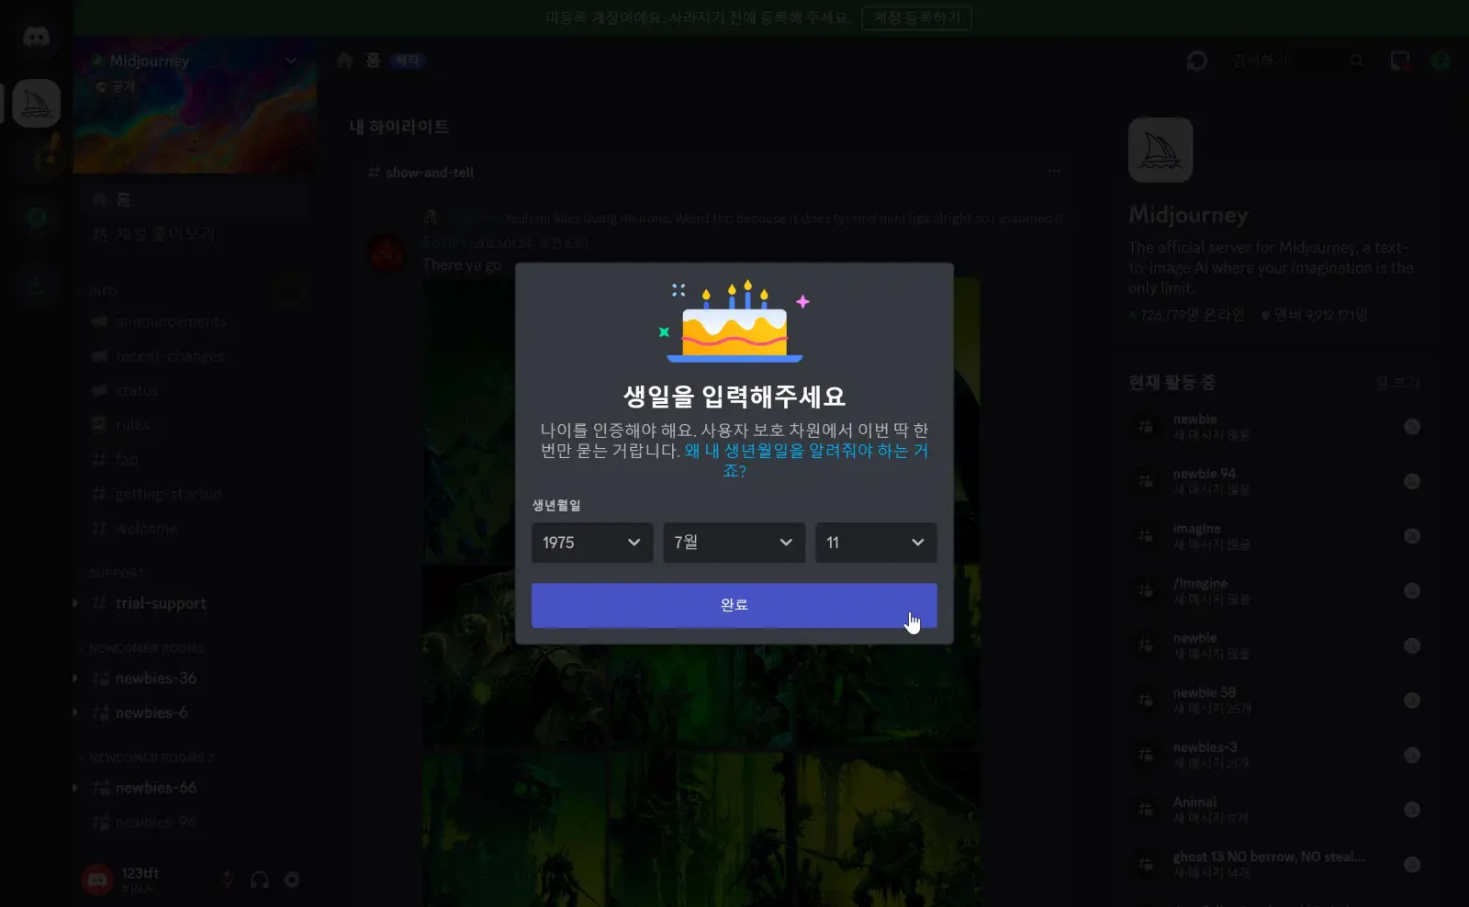Click the show-and-tell channel highlight link
Viewport: 1469px width, 907px height.
(x=430, y=173)
